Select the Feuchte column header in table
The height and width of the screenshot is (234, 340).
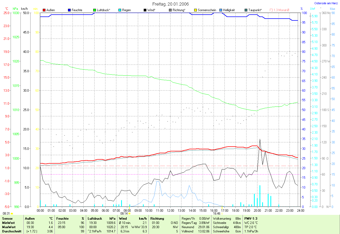pos(62,219)
